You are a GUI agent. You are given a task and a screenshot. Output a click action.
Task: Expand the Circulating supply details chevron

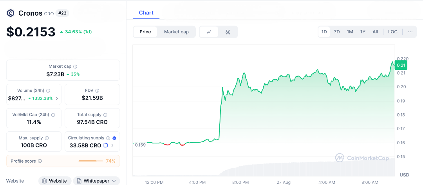pos(112,145)
